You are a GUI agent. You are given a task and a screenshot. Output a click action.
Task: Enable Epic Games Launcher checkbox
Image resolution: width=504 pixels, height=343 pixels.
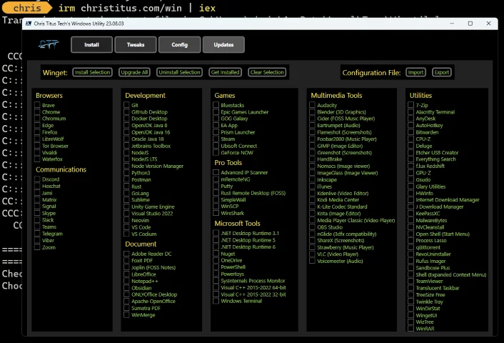[x=216, y=111]
